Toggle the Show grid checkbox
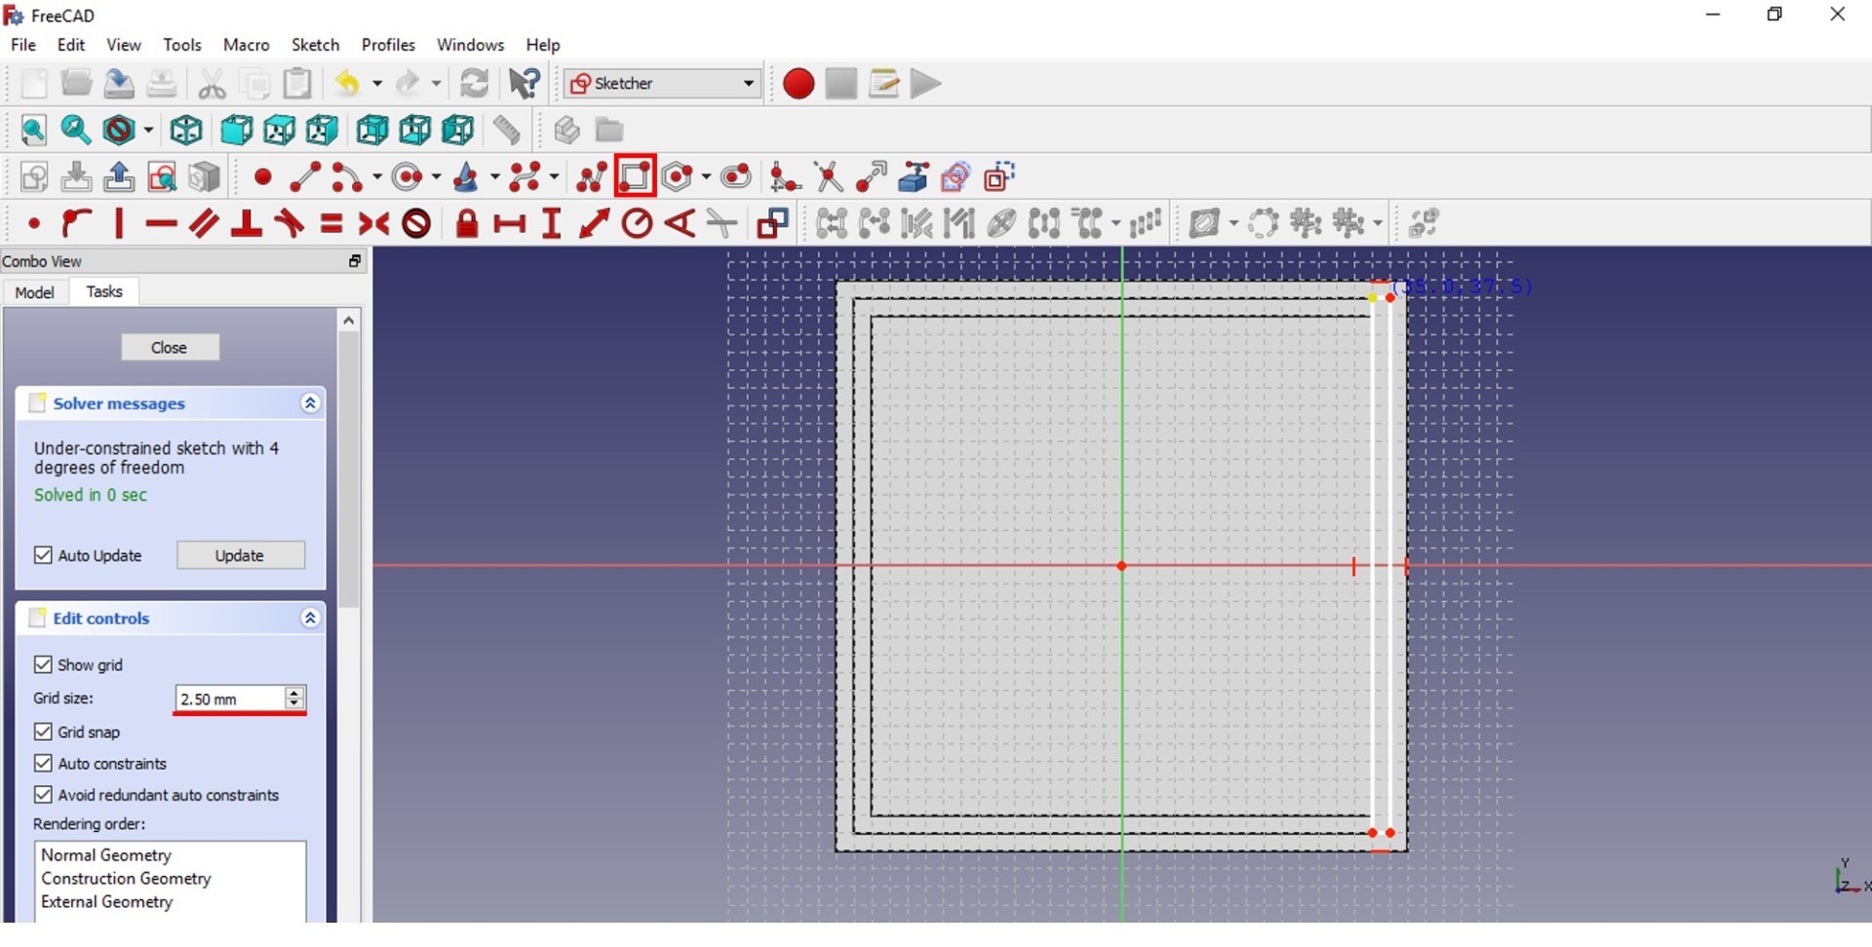 43,664
